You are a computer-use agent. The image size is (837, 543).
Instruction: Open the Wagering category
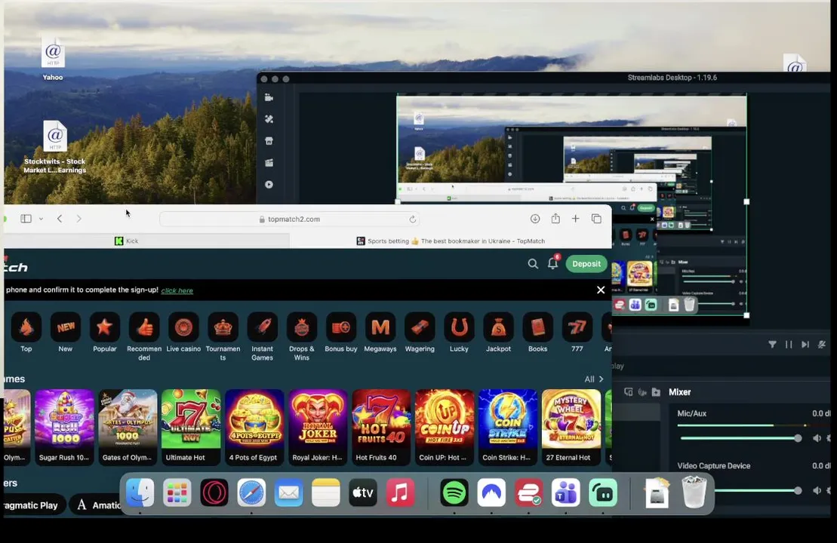pos(420,333)
